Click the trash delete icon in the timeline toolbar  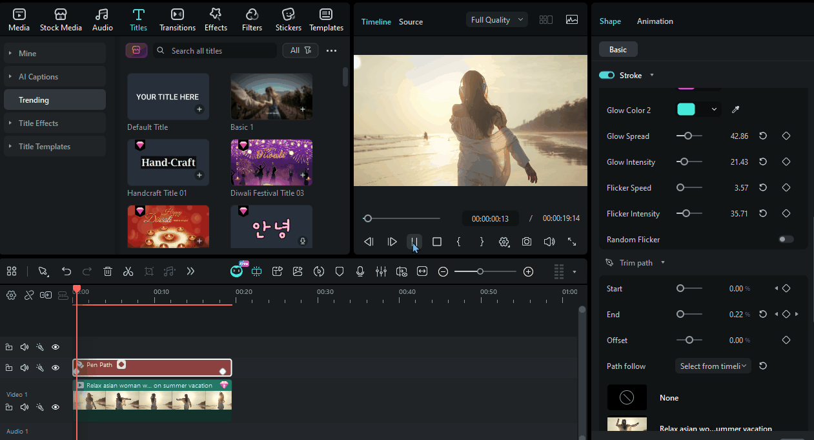click(x=108, y=271)
